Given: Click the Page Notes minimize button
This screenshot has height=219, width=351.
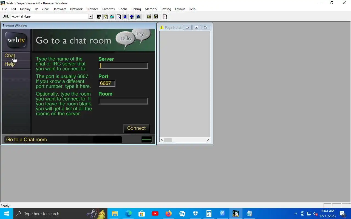Looking at the screenshot, I should point(187,27).
